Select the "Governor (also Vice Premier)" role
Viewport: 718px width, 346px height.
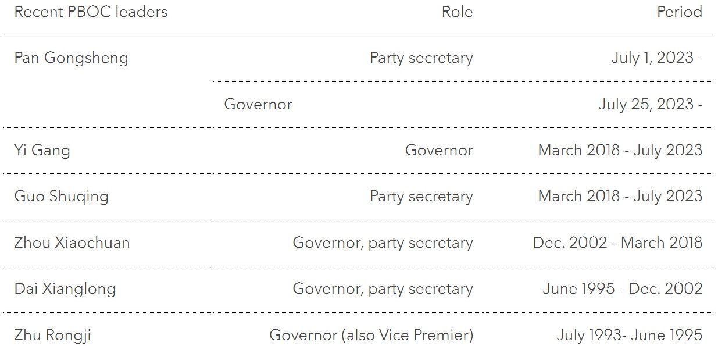click(371, 335)
